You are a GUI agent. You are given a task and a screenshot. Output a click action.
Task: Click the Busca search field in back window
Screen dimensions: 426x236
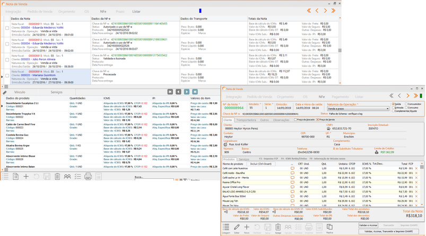coord(154,179)
